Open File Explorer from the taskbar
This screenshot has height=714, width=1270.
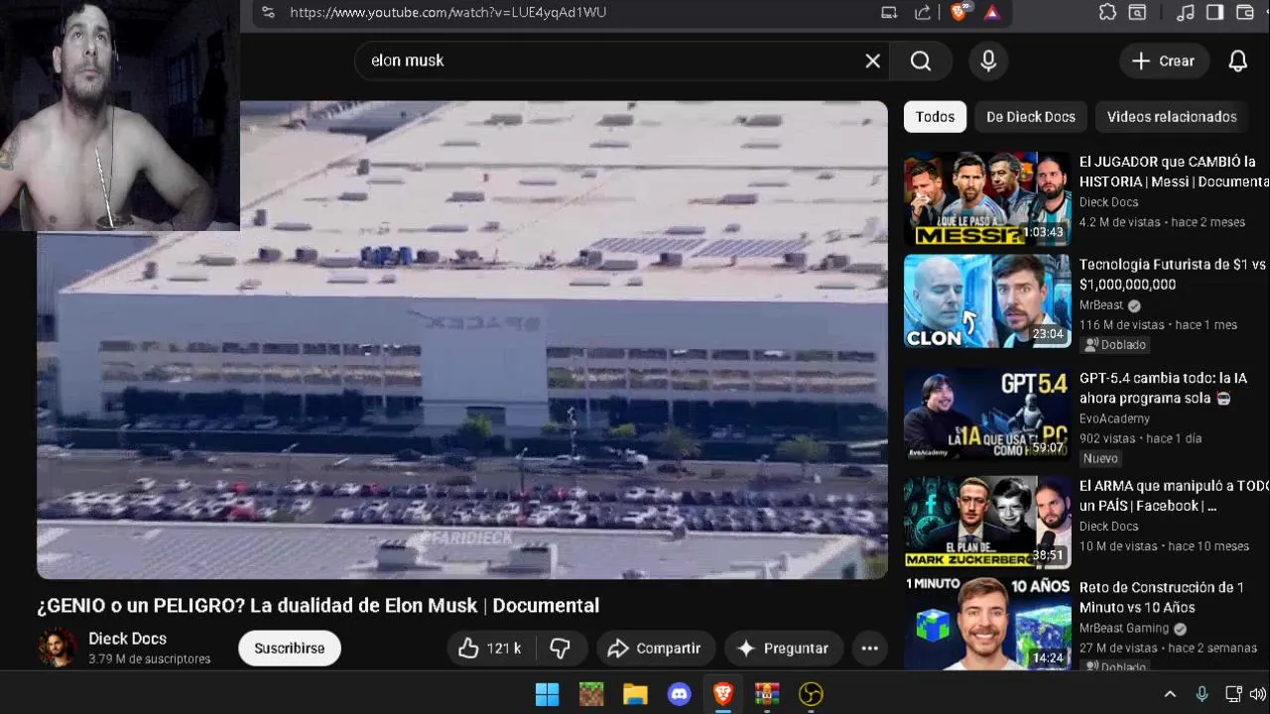pyautogui.click(x=635, y=694)
